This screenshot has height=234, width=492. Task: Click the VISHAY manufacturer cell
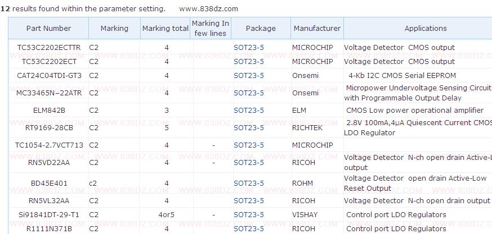coord(305,215)
